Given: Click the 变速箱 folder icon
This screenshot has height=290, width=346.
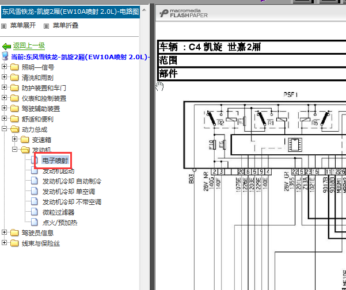Looking at the screenshot, I should tap(25, 140).
